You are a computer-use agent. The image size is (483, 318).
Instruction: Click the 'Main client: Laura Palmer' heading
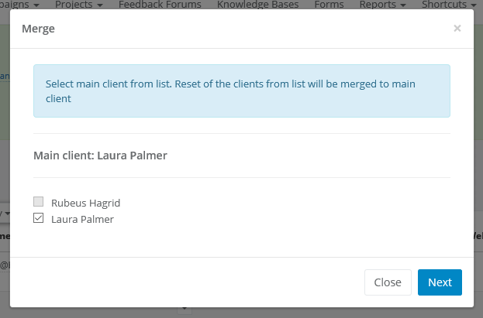point(100,155)
